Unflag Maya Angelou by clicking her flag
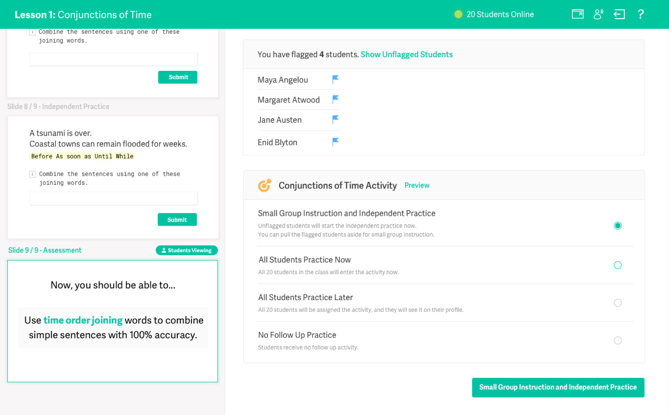This screenshot has width=669, height=415. (x=335, y=79)
